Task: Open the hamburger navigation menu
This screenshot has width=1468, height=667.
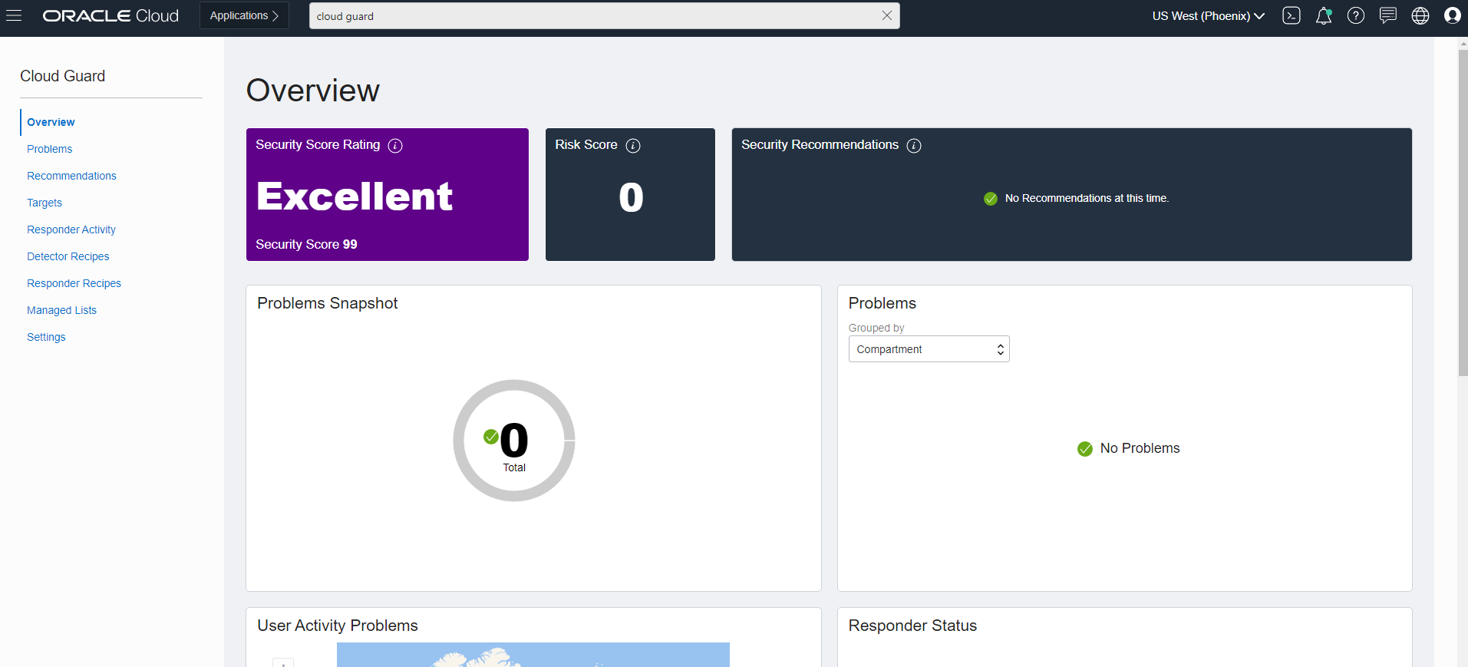Action: [14, 15]
